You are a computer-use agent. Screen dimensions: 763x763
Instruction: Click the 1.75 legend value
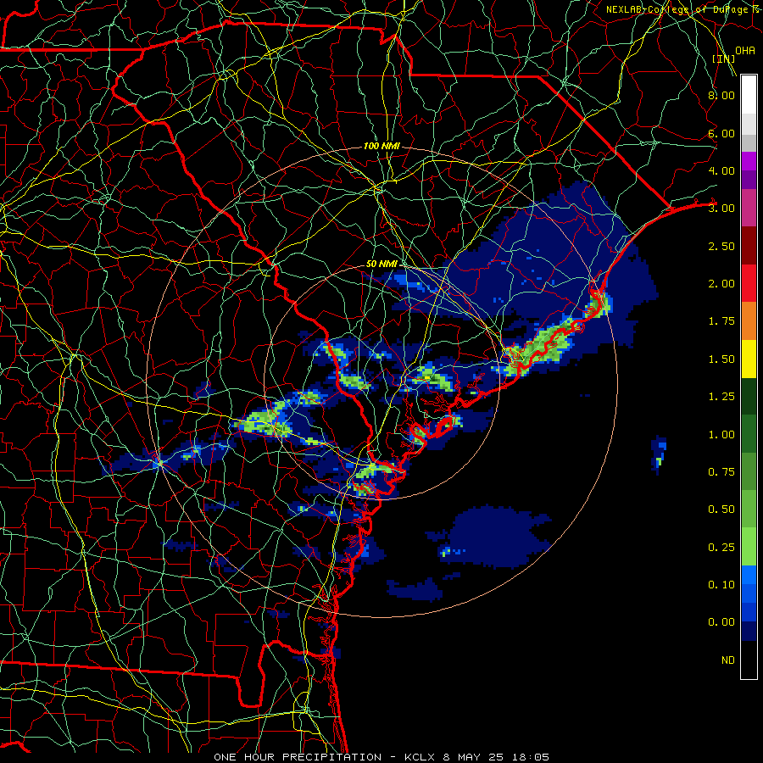coord(721,321)
